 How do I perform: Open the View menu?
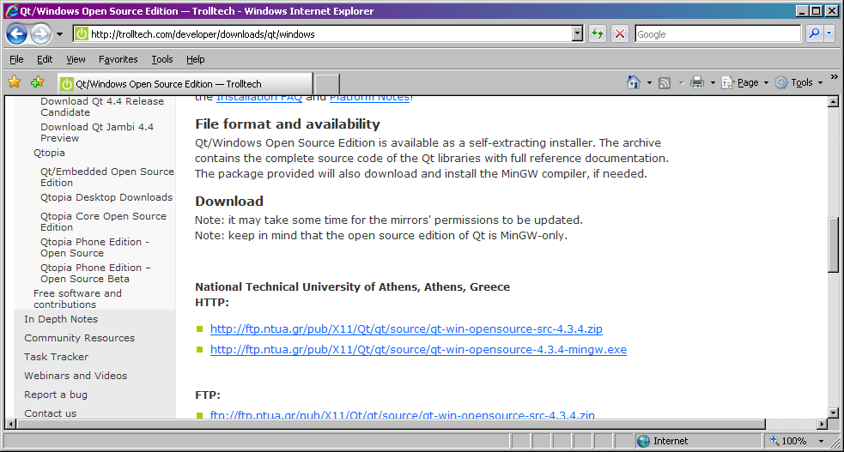point(76,59)
